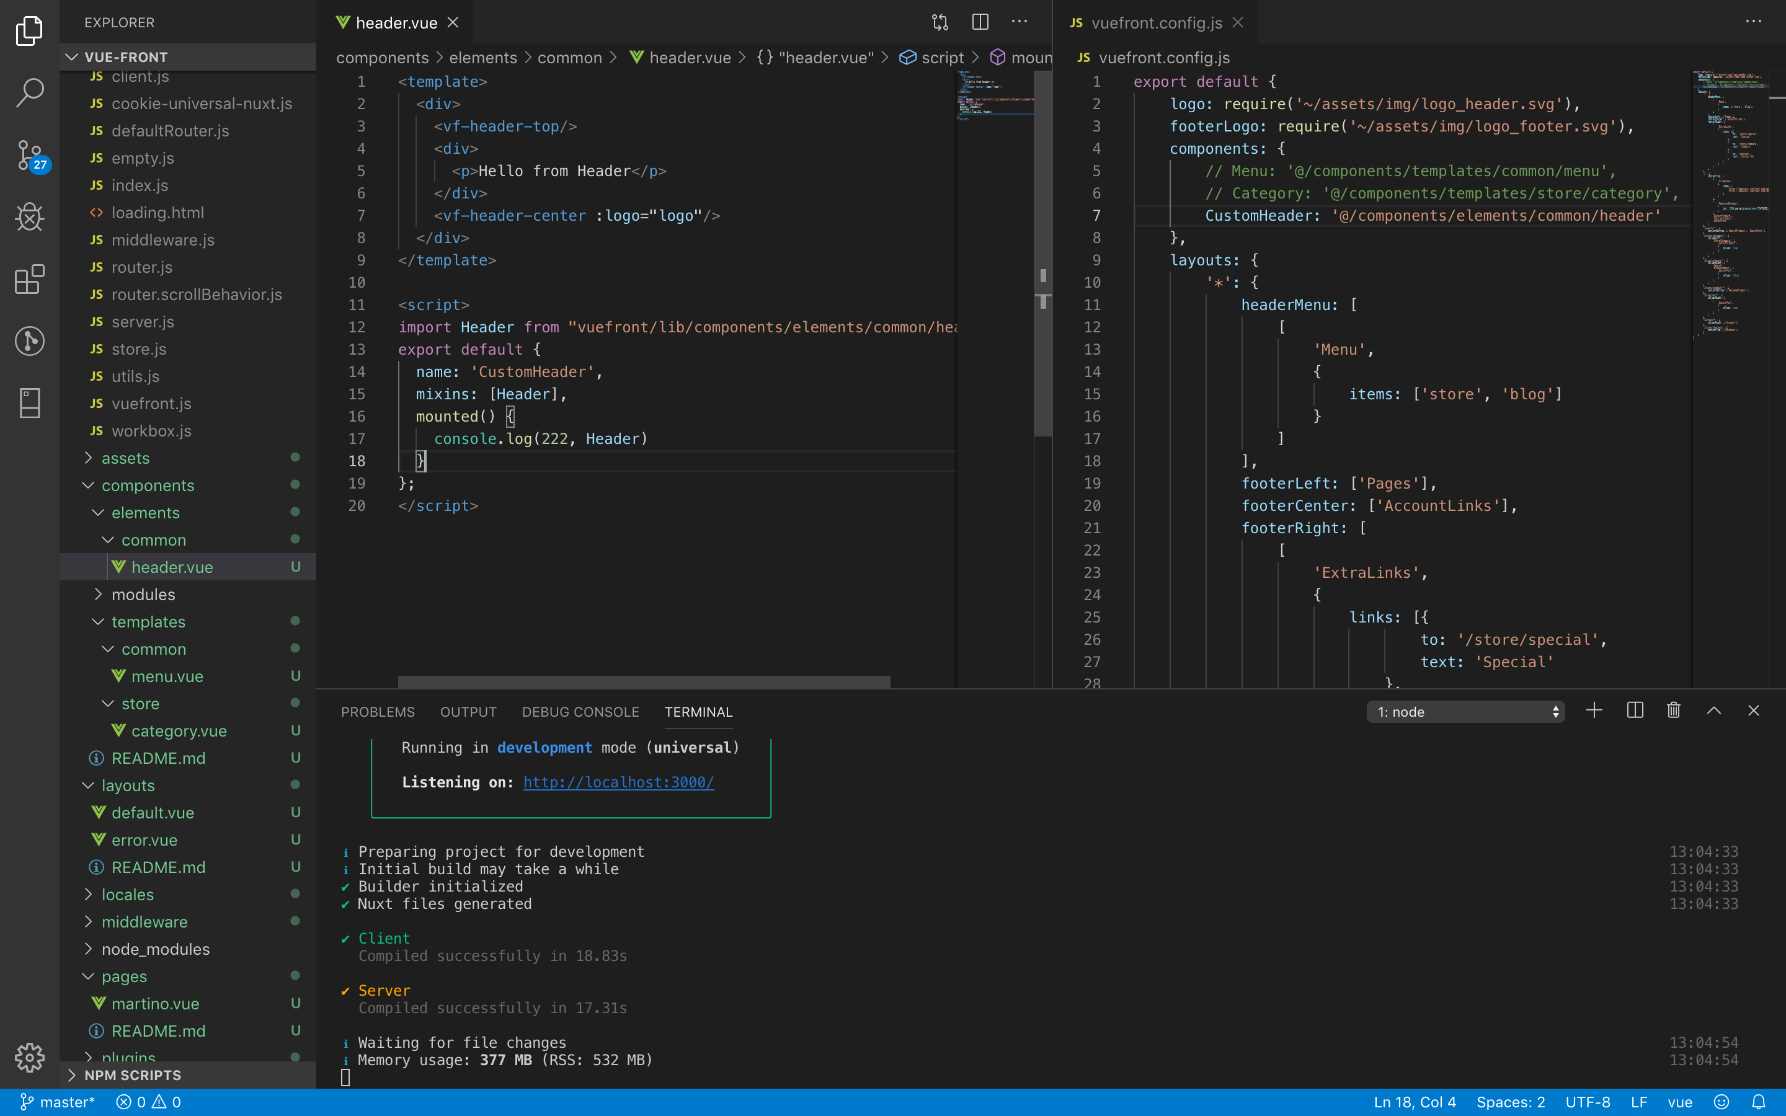Add a new terminal with plus icon
The image size is (1786, 1116).
(x=1594, y=711)
